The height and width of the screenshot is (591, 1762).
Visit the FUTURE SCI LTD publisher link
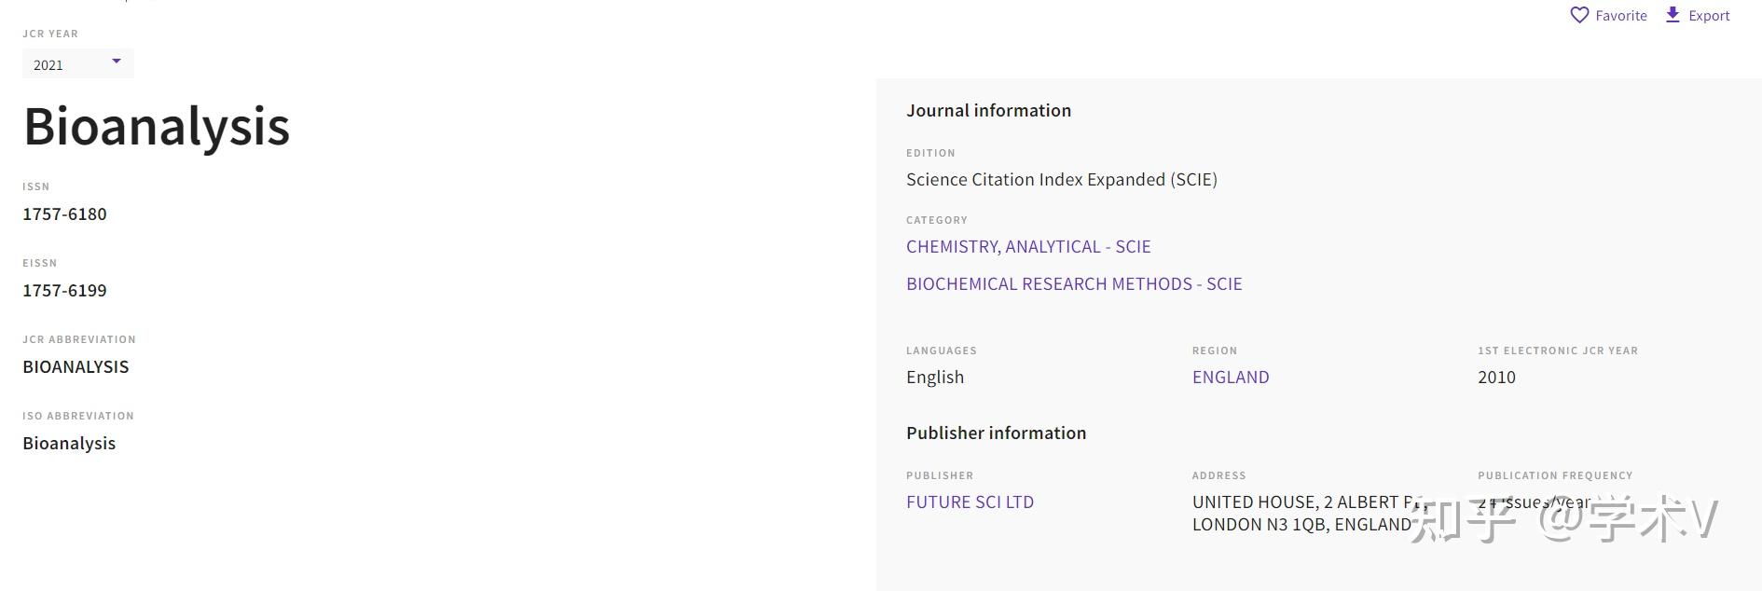pyautogui.click(x=970, y=502)
